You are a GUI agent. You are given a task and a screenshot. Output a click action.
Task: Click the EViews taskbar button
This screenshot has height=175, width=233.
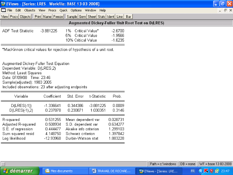click(158, 171)
